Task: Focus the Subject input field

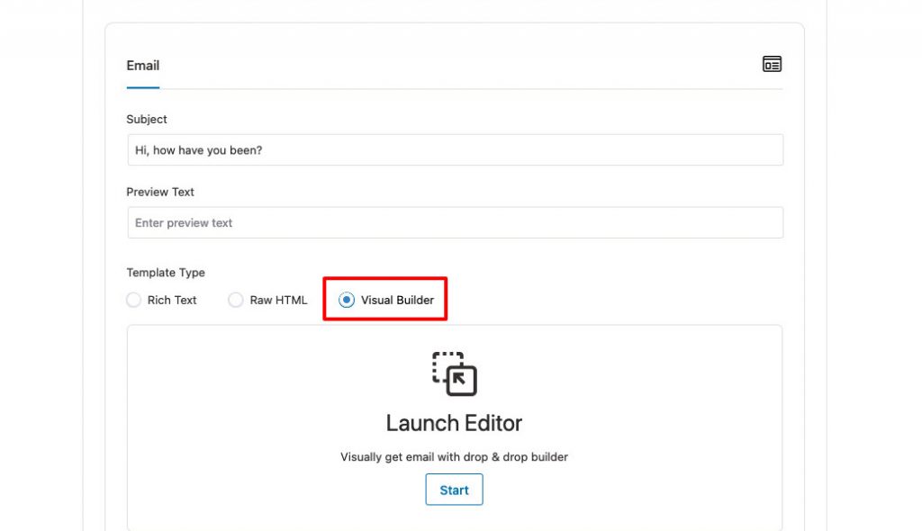Action: pyautogui.click(x=455, y=150)
